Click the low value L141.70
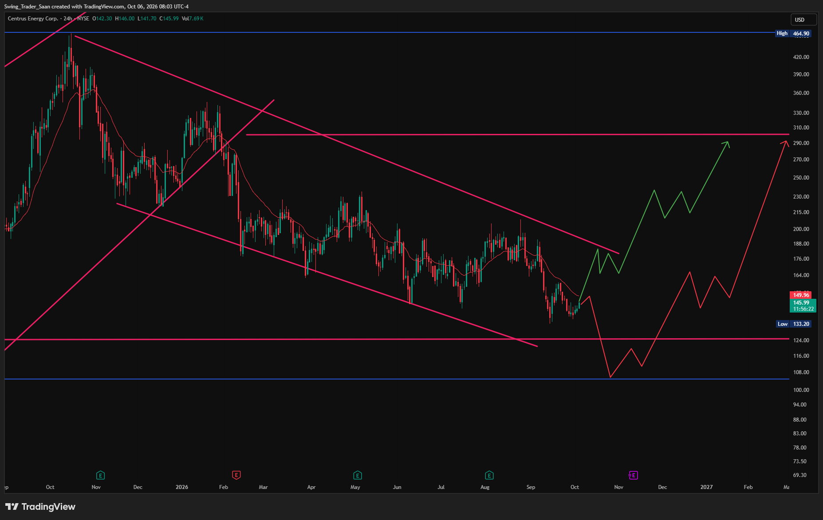 coord(147,19)
